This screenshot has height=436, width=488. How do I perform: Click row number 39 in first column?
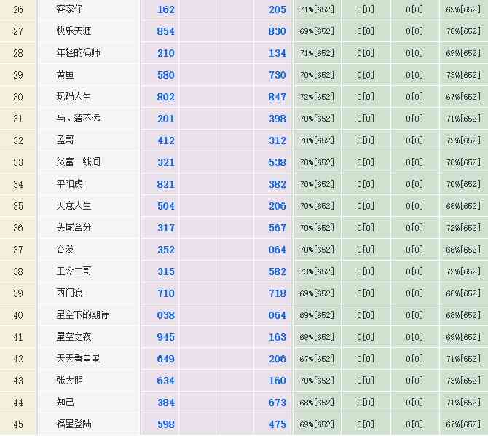coord(18,293)
